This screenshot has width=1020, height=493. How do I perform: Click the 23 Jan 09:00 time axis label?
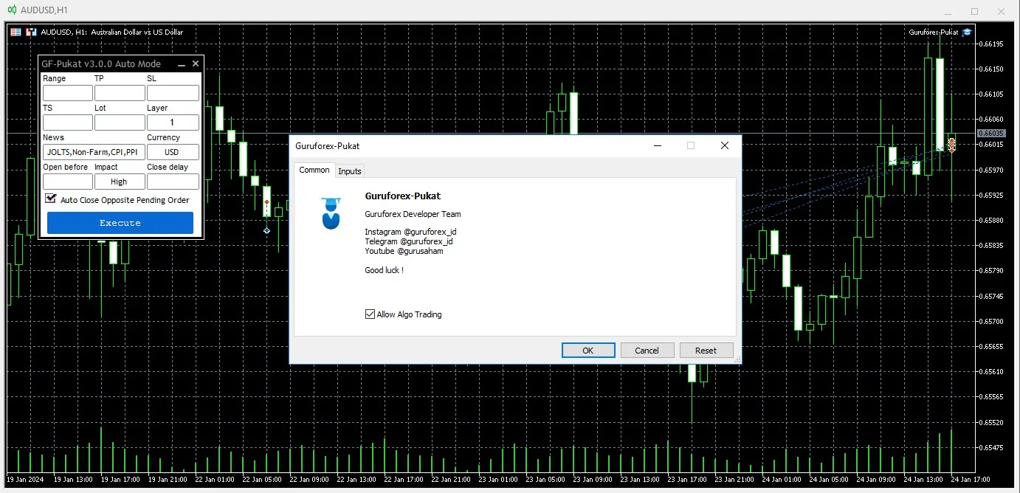click(x=593, y=479)
